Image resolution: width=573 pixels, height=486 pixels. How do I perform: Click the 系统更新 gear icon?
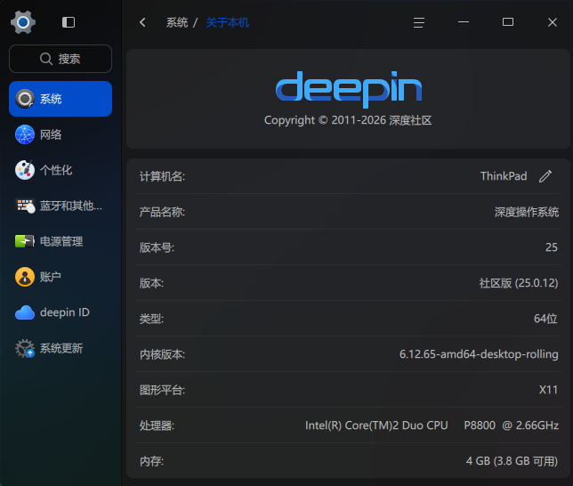(x=25, y=348)
